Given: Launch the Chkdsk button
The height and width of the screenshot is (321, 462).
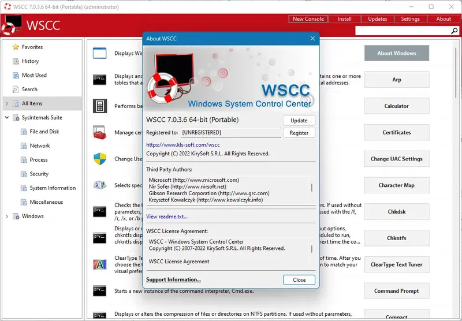Looking at the screenshot, I should 397,211.
